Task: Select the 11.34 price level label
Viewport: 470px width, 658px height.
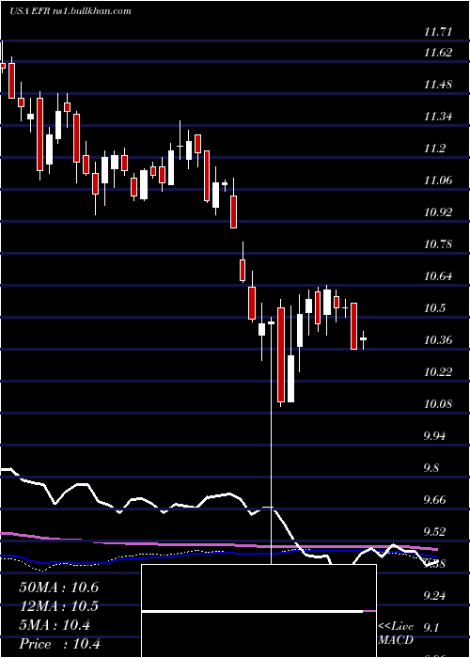Action: 438,117
